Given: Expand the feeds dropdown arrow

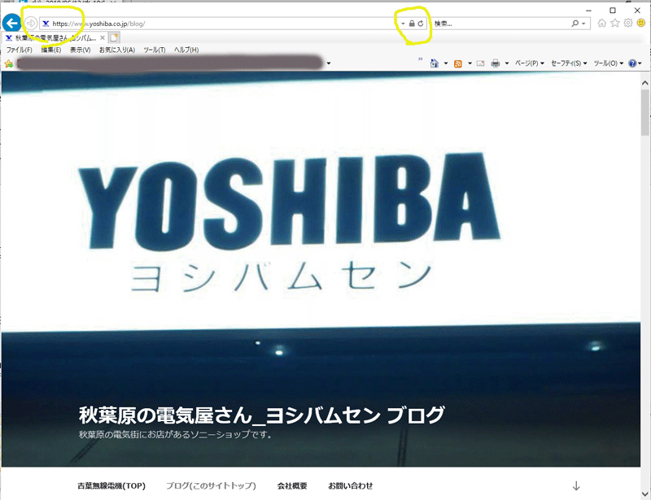Looking at the screenshot, I should [x=470, y=63].
